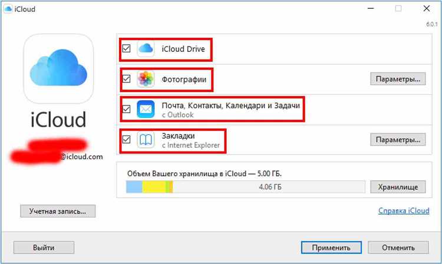Toggle the Закладки checkbox

coord(126,139)
